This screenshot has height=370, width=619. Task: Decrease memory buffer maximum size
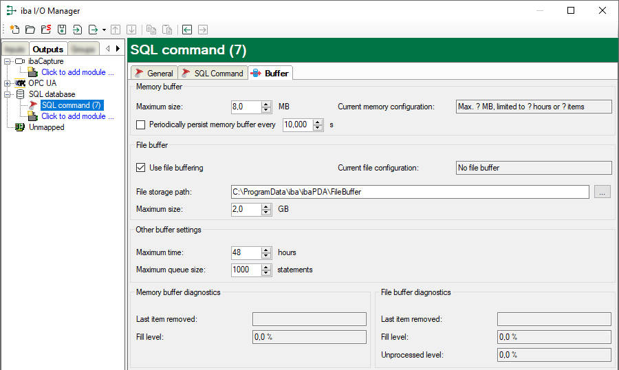266,110
